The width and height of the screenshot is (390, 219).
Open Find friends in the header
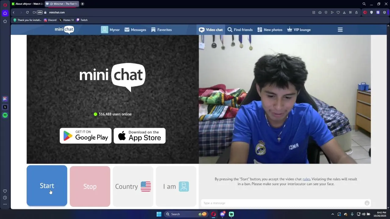click(x=240, y=30)
